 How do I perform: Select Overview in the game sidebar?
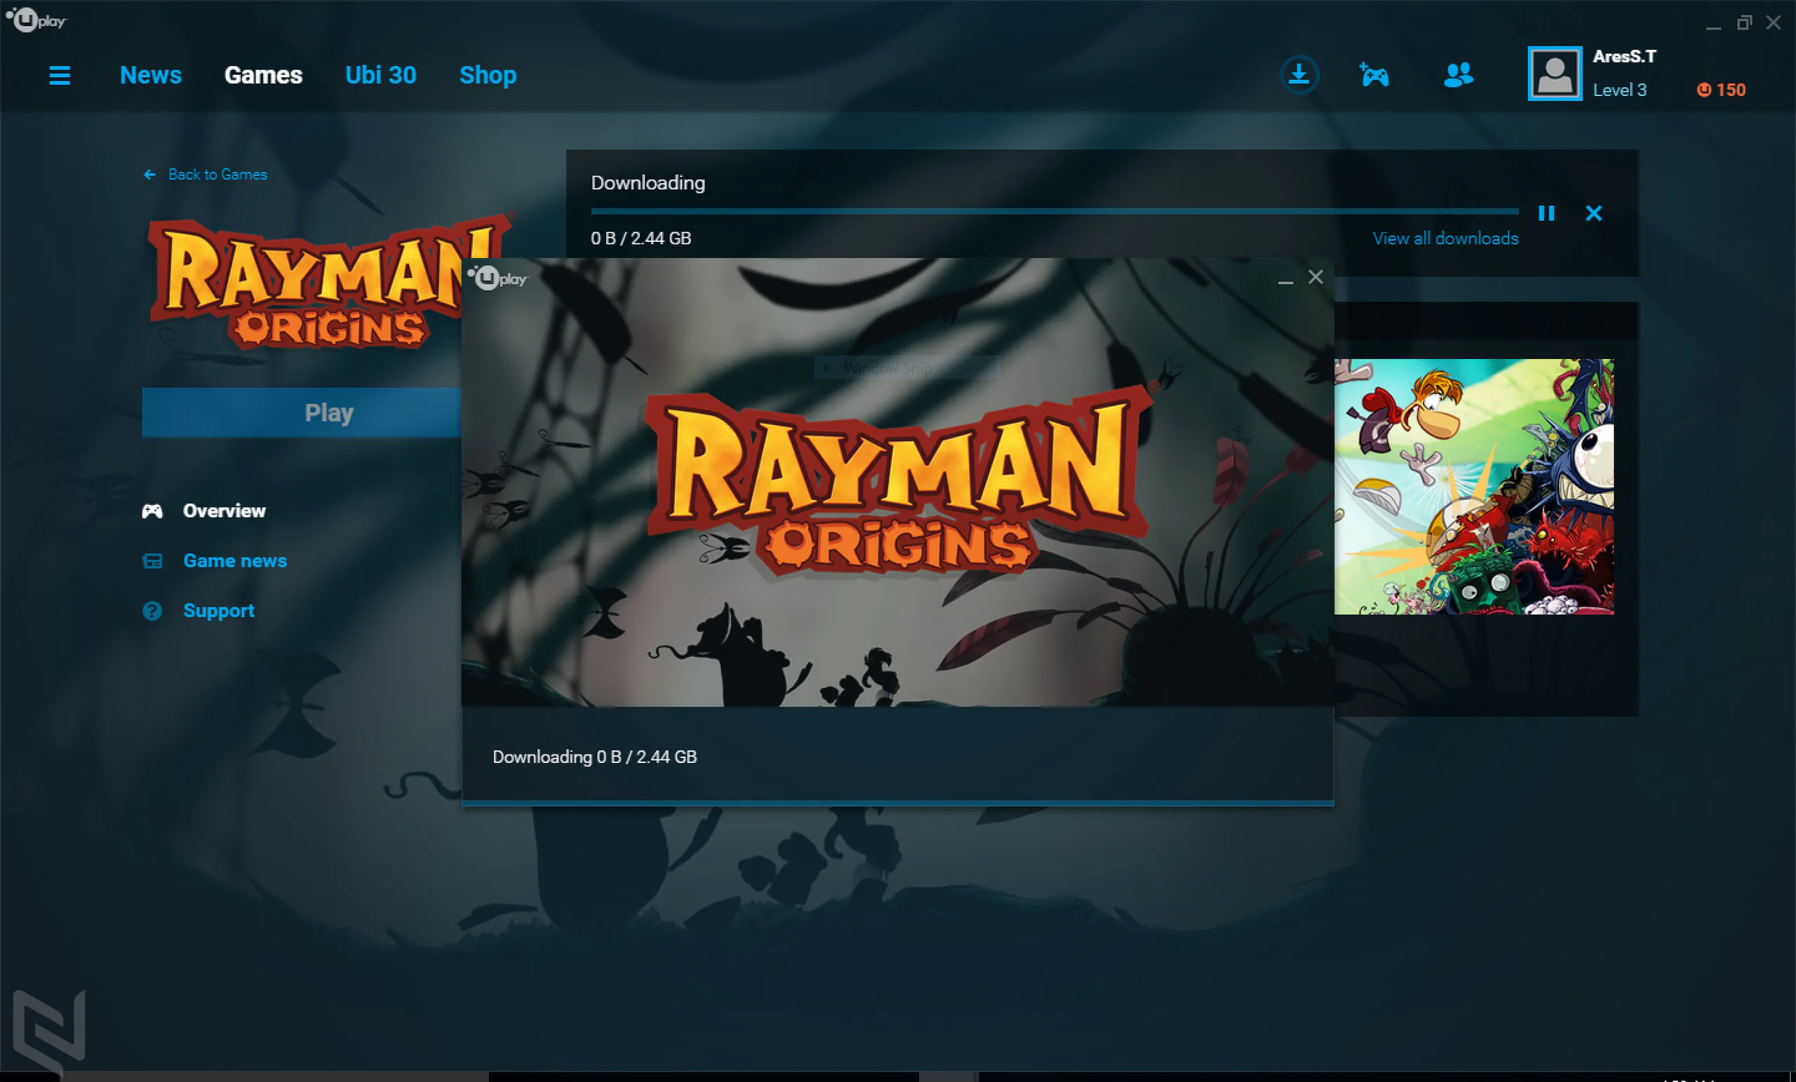(x=224, y=510)
